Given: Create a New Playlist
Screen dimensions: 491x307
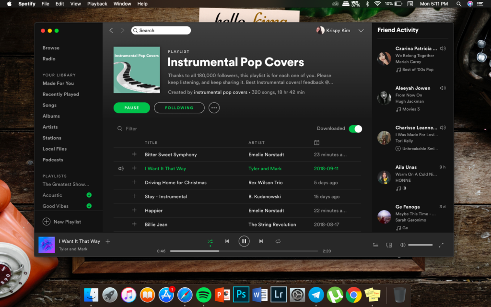Looking at the screenshot, I should coord(62,222).
